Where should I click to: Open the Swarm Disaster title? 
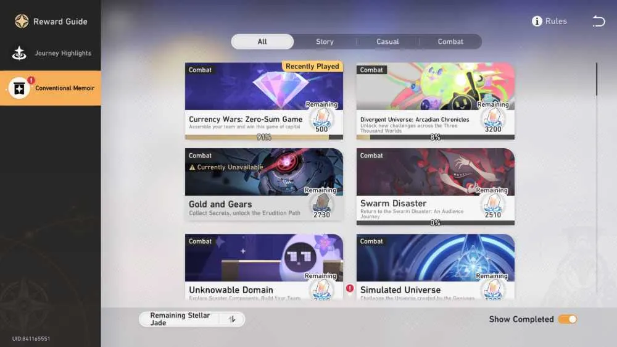coord(393,203)
